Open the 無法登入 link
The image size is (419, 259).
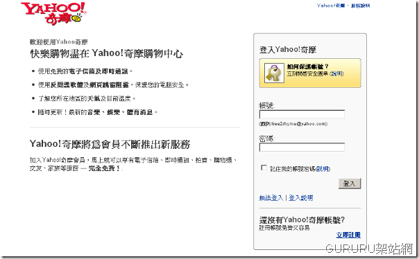tap(271, 198)
